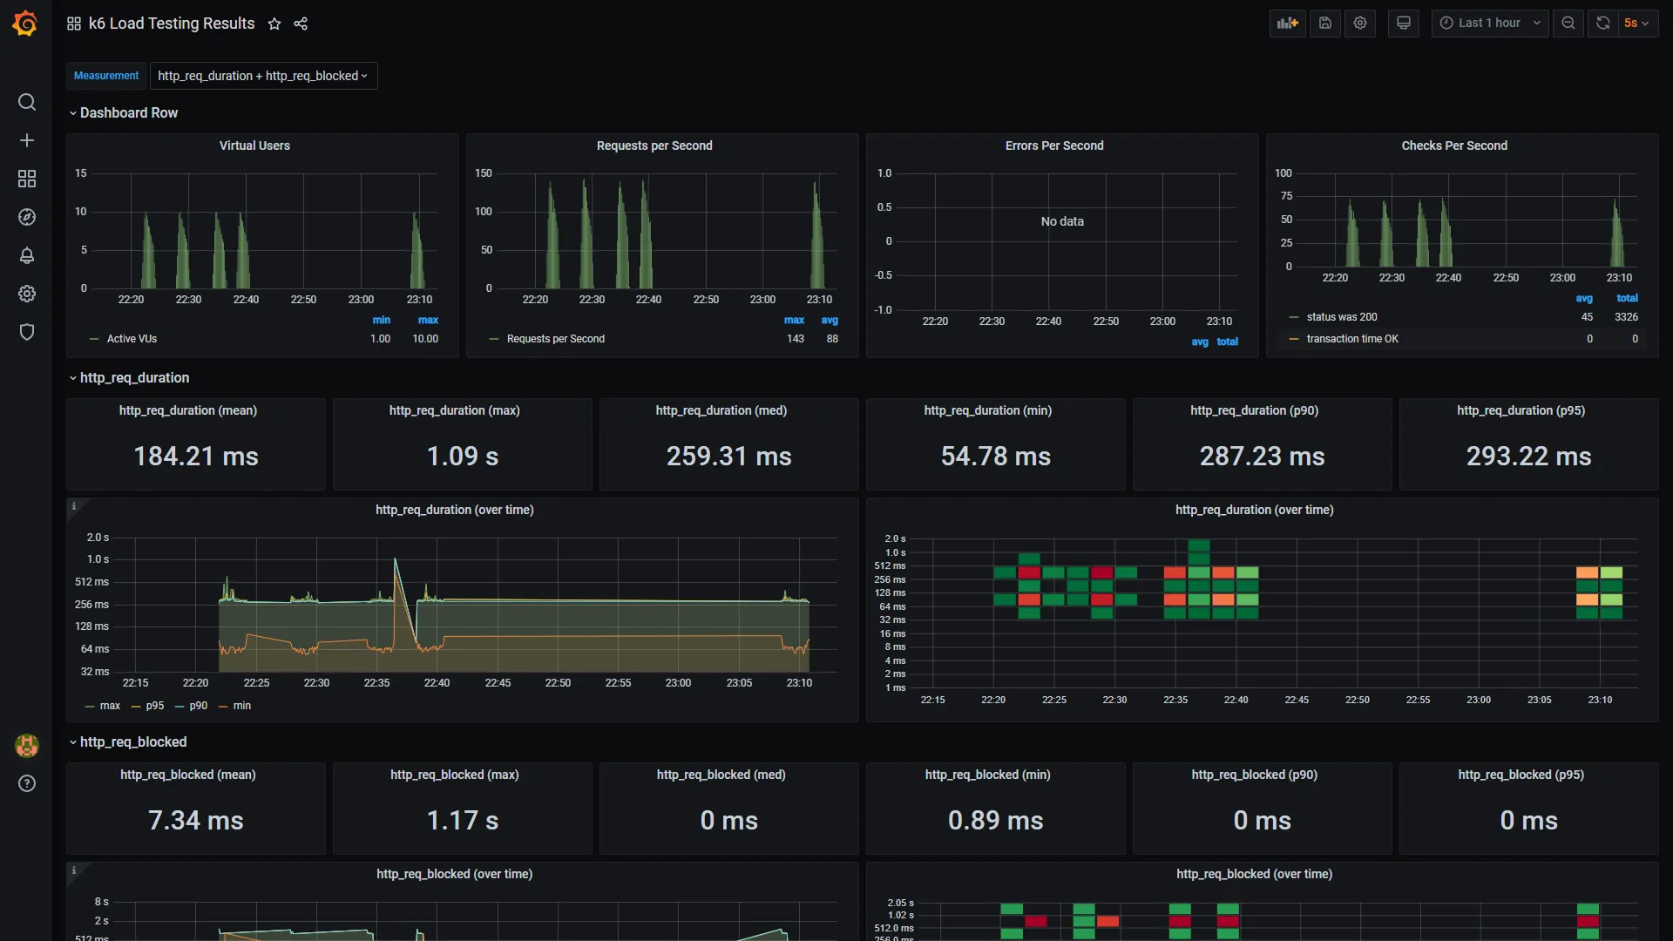Open the http_req_duration (mean) panel menu
Viewport: 1673px width, 941px height.
188,410
